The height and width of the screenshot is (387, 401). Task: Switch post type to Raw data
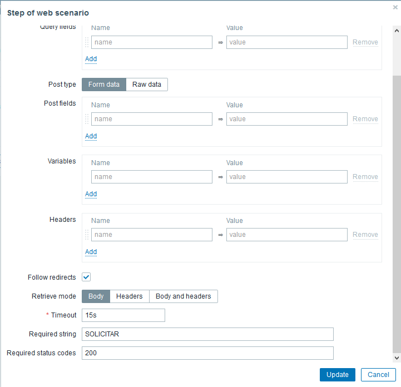click(147, 85)
